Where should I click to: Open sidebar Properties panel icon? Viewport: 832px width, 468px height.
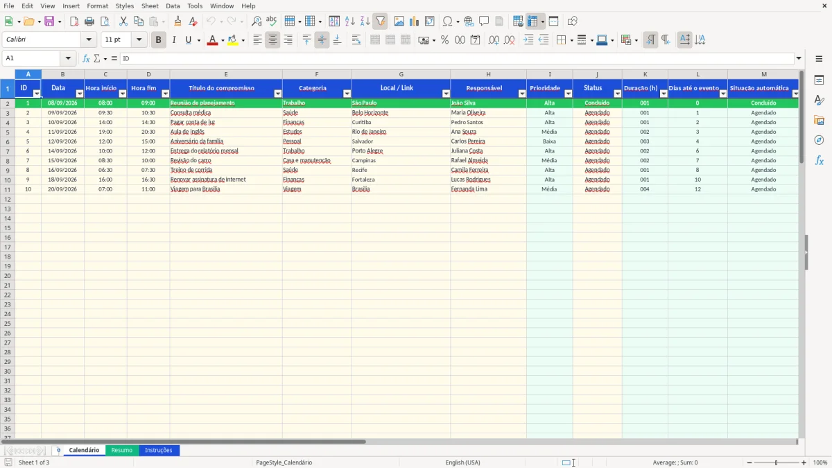(819, 80)
